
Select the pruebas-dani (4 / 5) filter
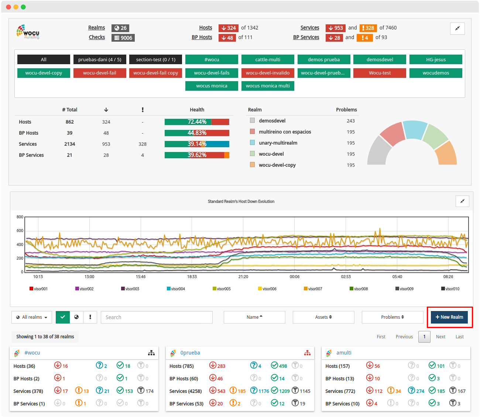(100, 59)
